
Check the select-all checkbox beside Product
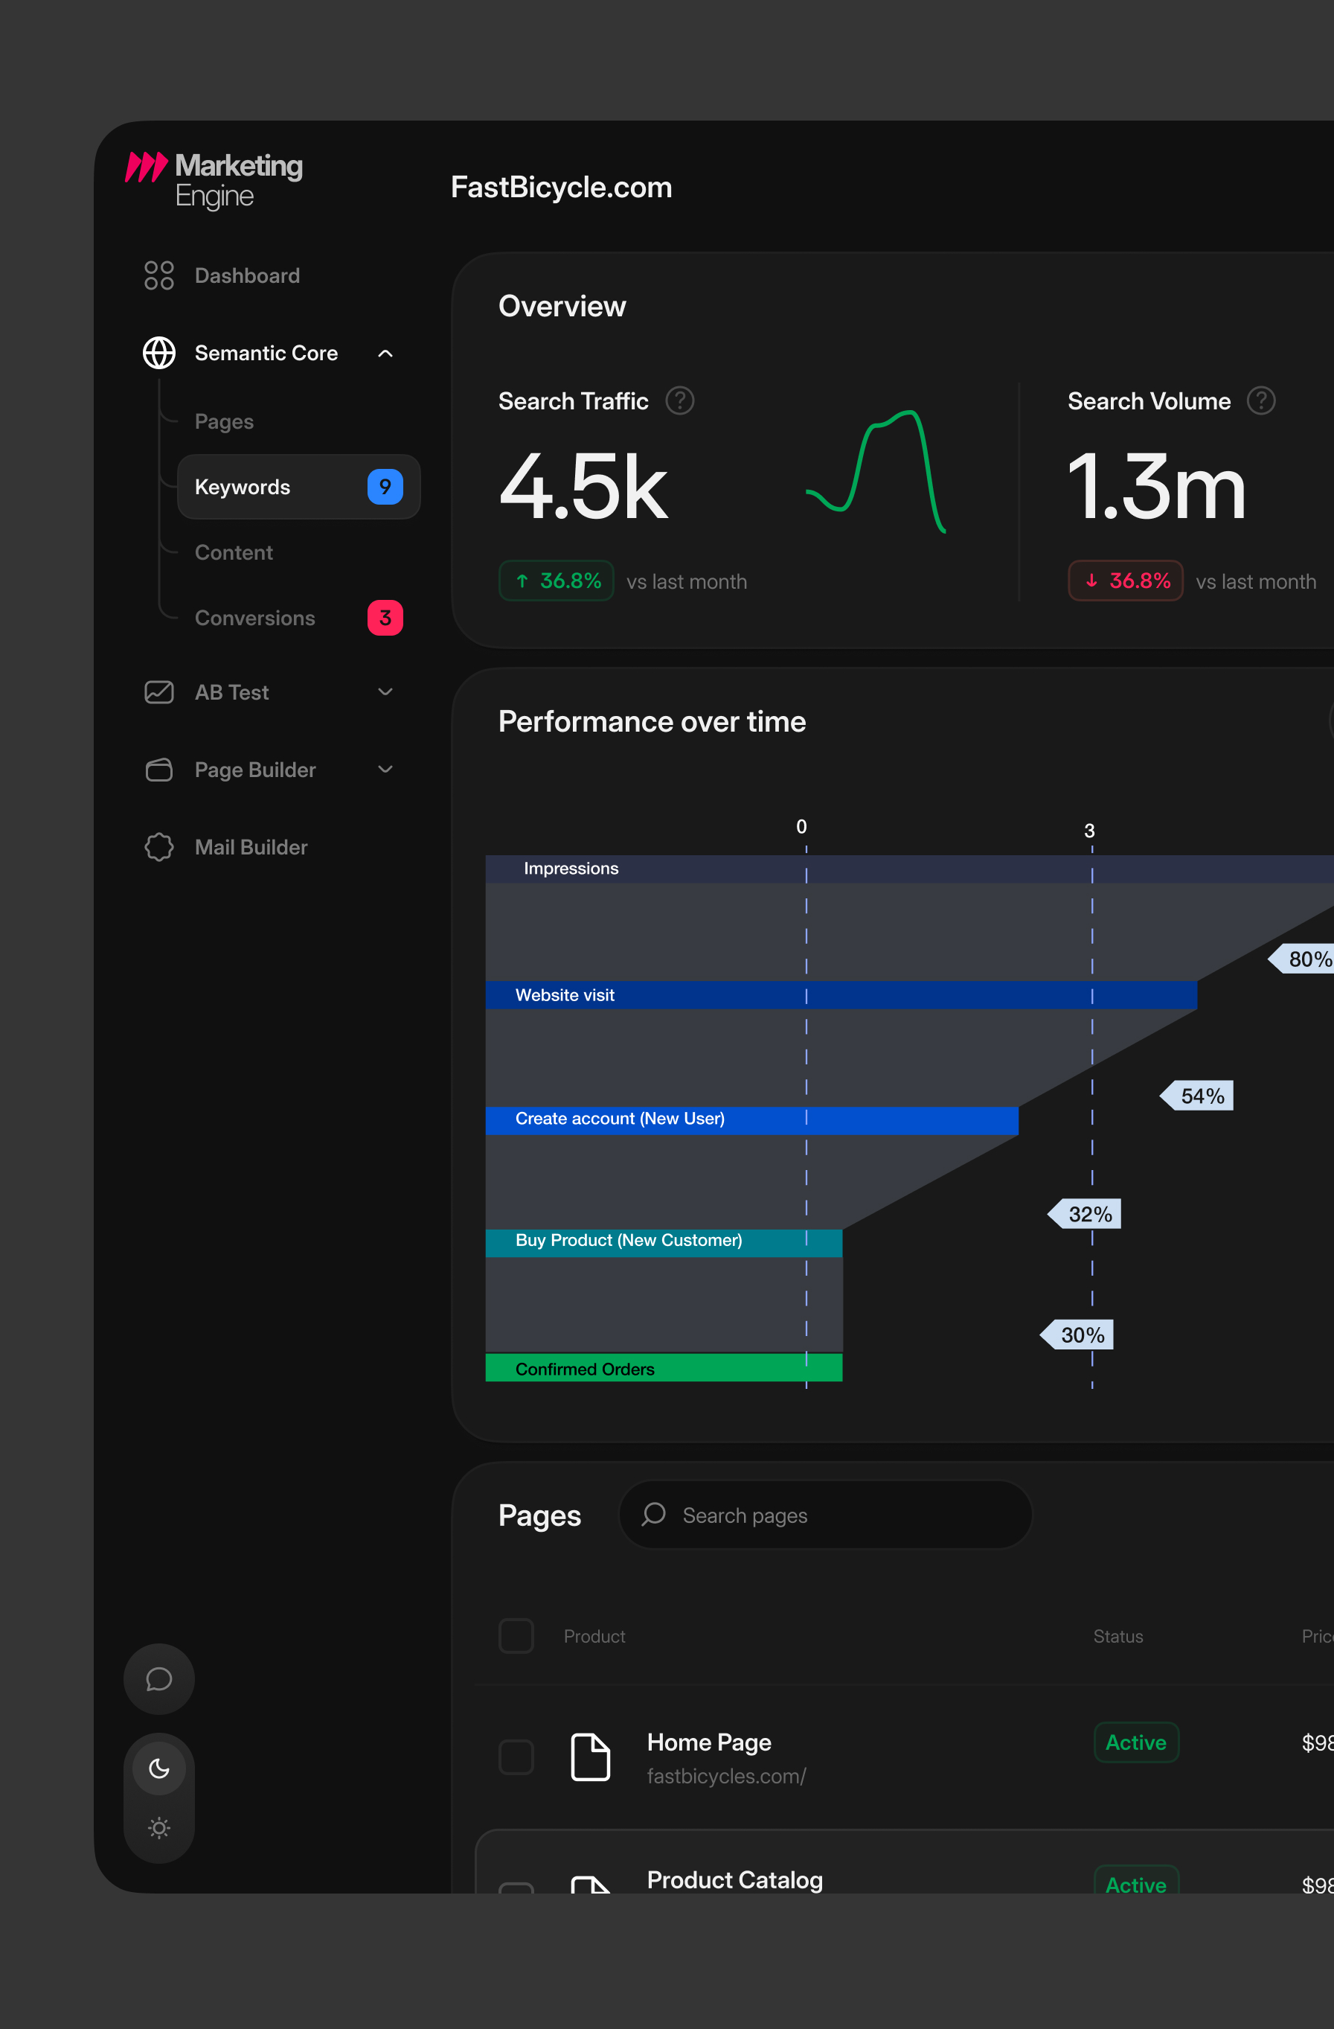(x=516, y=1636)
